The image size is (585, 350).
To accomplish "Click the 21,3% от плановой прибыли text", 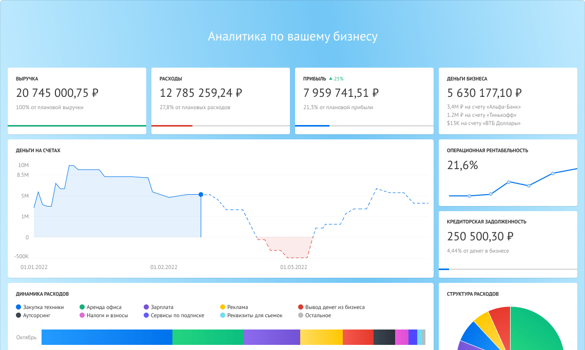I will [x=338, y=107].
